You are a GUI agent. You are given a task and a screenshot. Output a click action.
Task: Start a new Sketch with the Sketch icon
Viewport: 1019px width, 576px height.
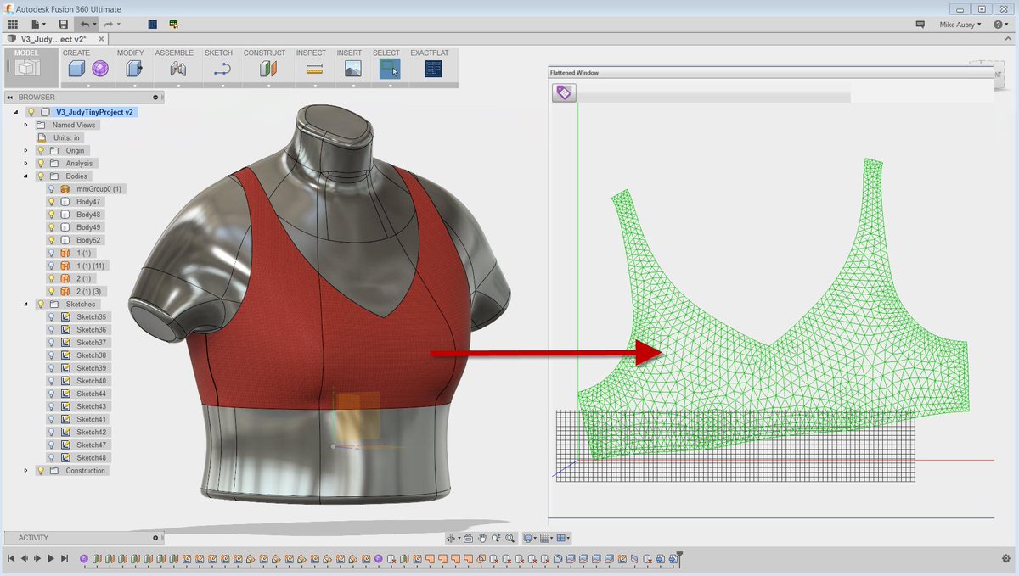coord(222,69)
